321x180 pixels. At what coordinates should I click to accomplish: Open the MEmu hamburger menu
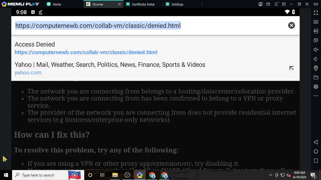pyautogui.click(x=276, y=4)
